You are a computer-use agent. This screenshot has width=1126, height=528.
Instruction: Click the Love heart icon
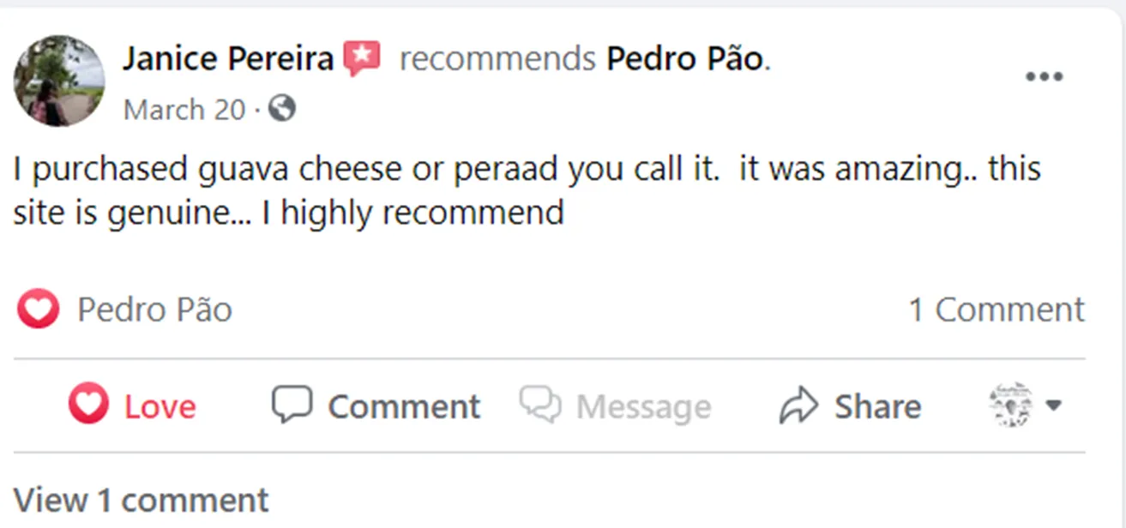pyautogui.click(x=88, y=405)
